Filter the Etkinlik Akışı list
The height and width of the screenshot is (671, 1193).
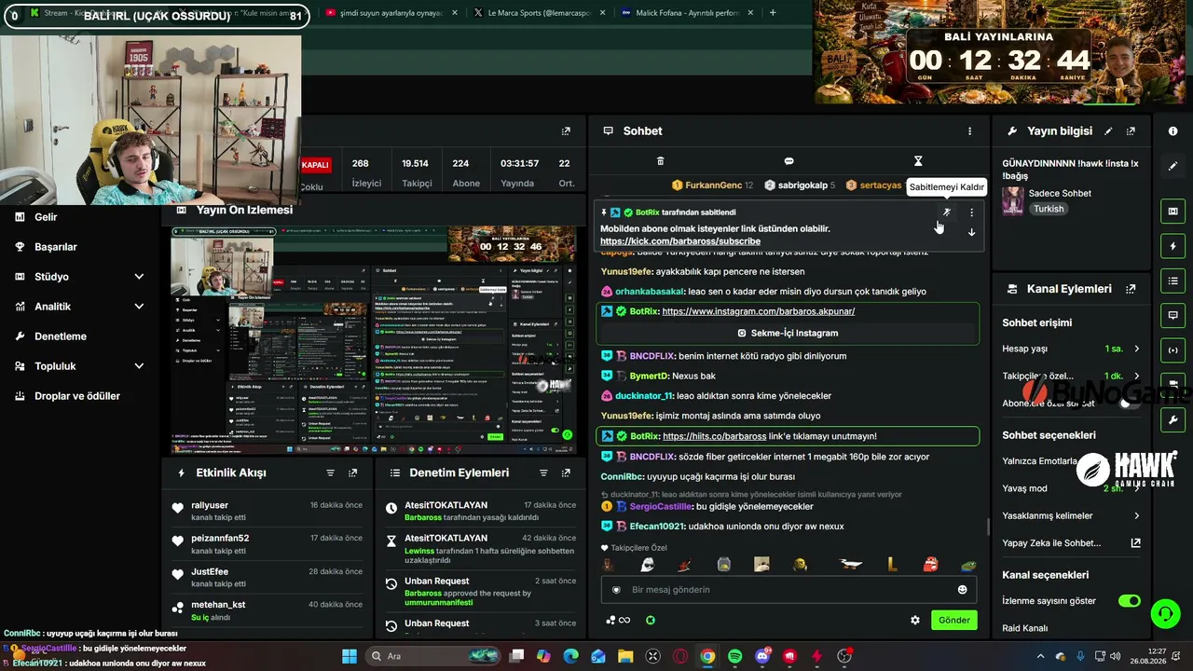pos(330,473)
